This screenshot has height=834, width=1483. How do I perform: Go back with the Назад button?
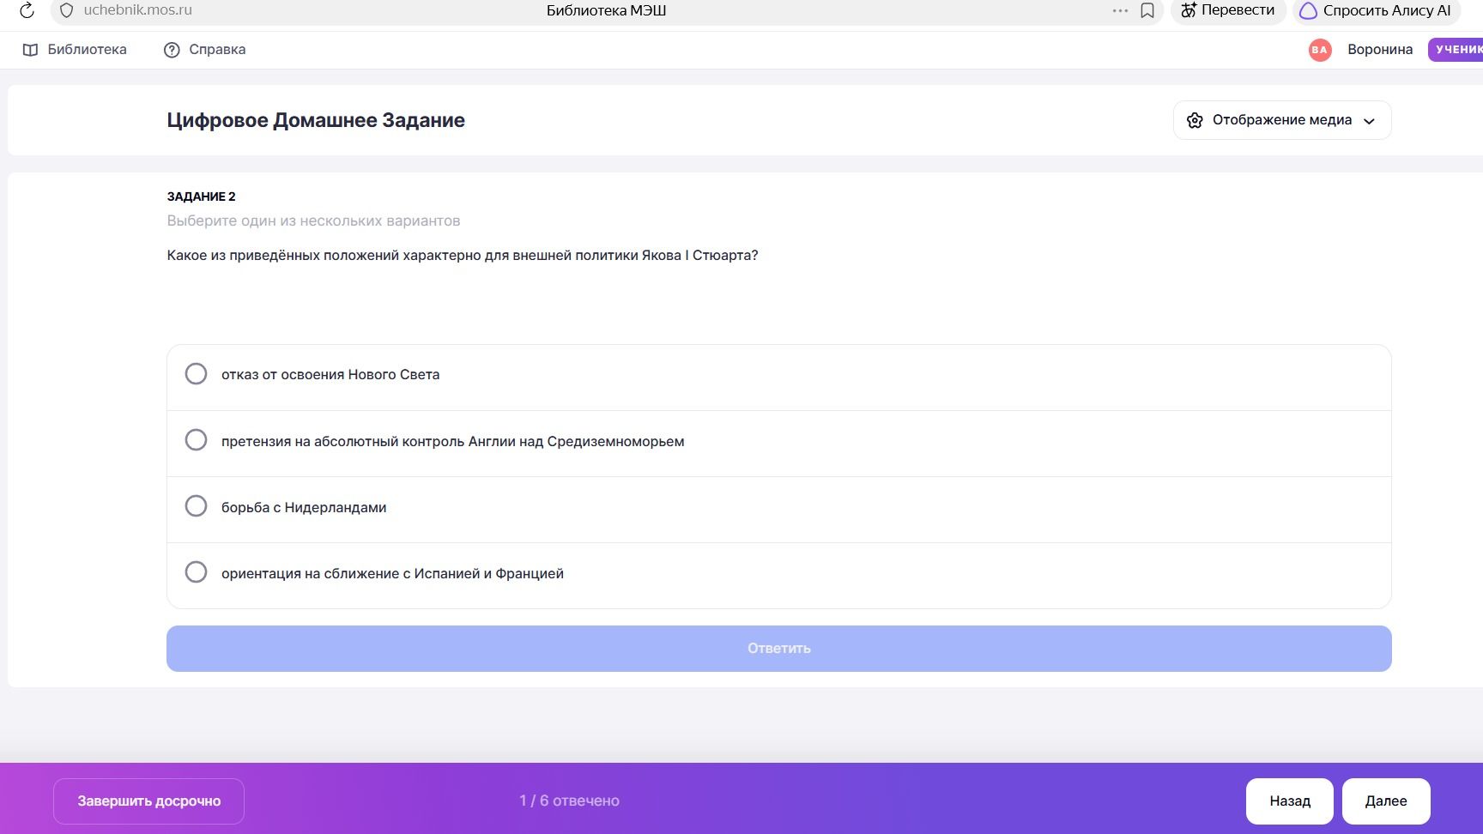pyautogui.click(x=1290, y=801)
